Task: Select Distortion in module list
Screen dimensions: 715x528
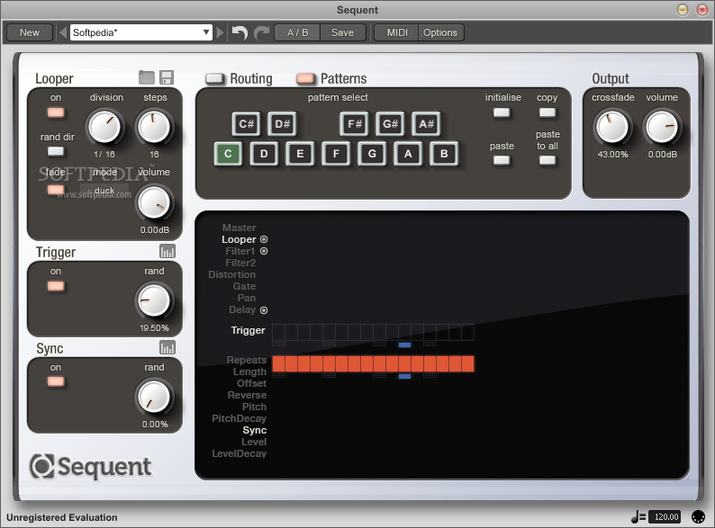Action: [x=231, y=274]
